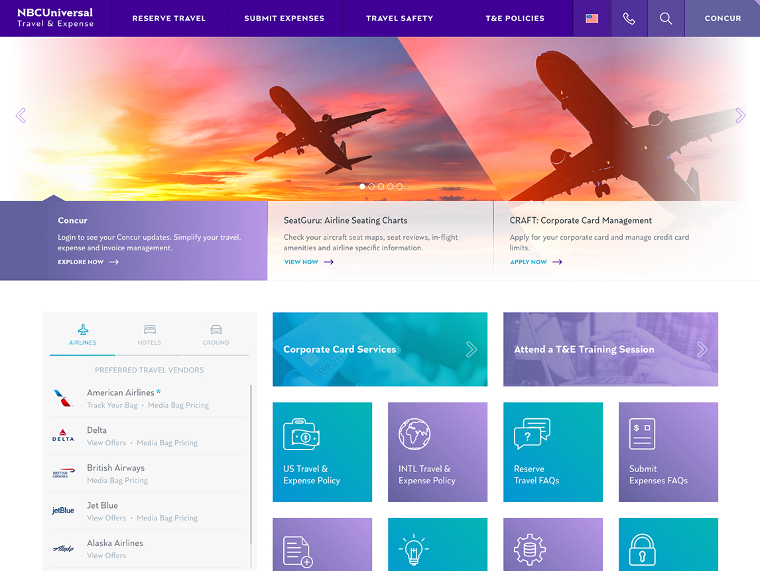Click the American Airlines vendor name

click(120, 392)
